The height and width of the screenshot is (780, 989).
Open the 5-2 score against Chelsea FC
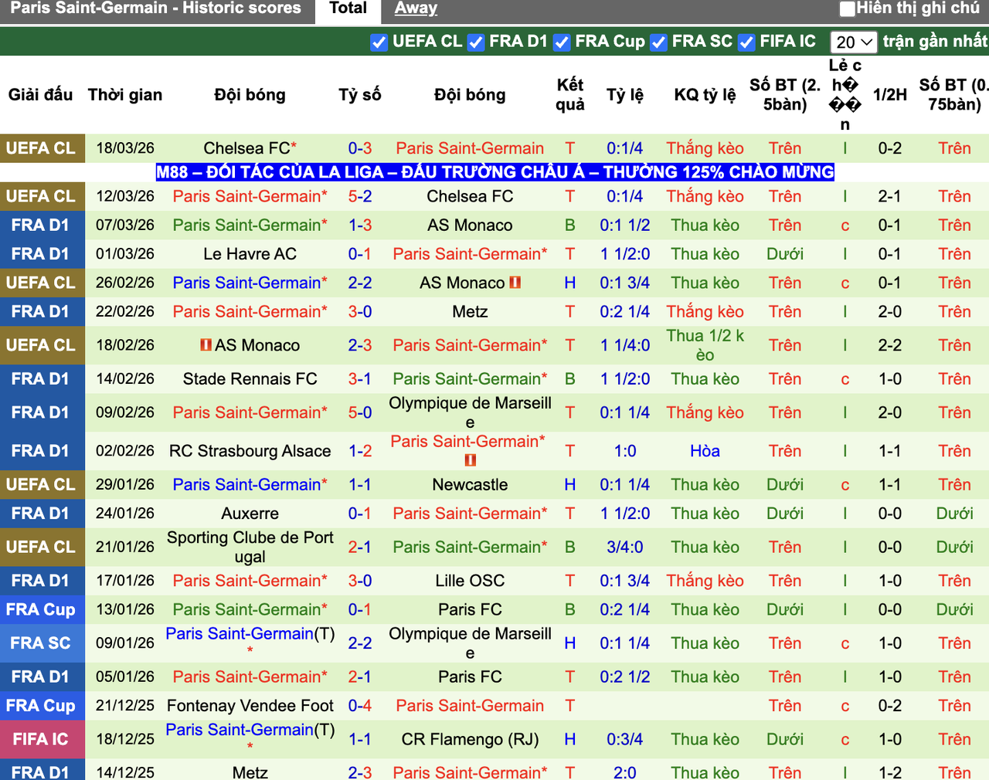coord(360,196)
